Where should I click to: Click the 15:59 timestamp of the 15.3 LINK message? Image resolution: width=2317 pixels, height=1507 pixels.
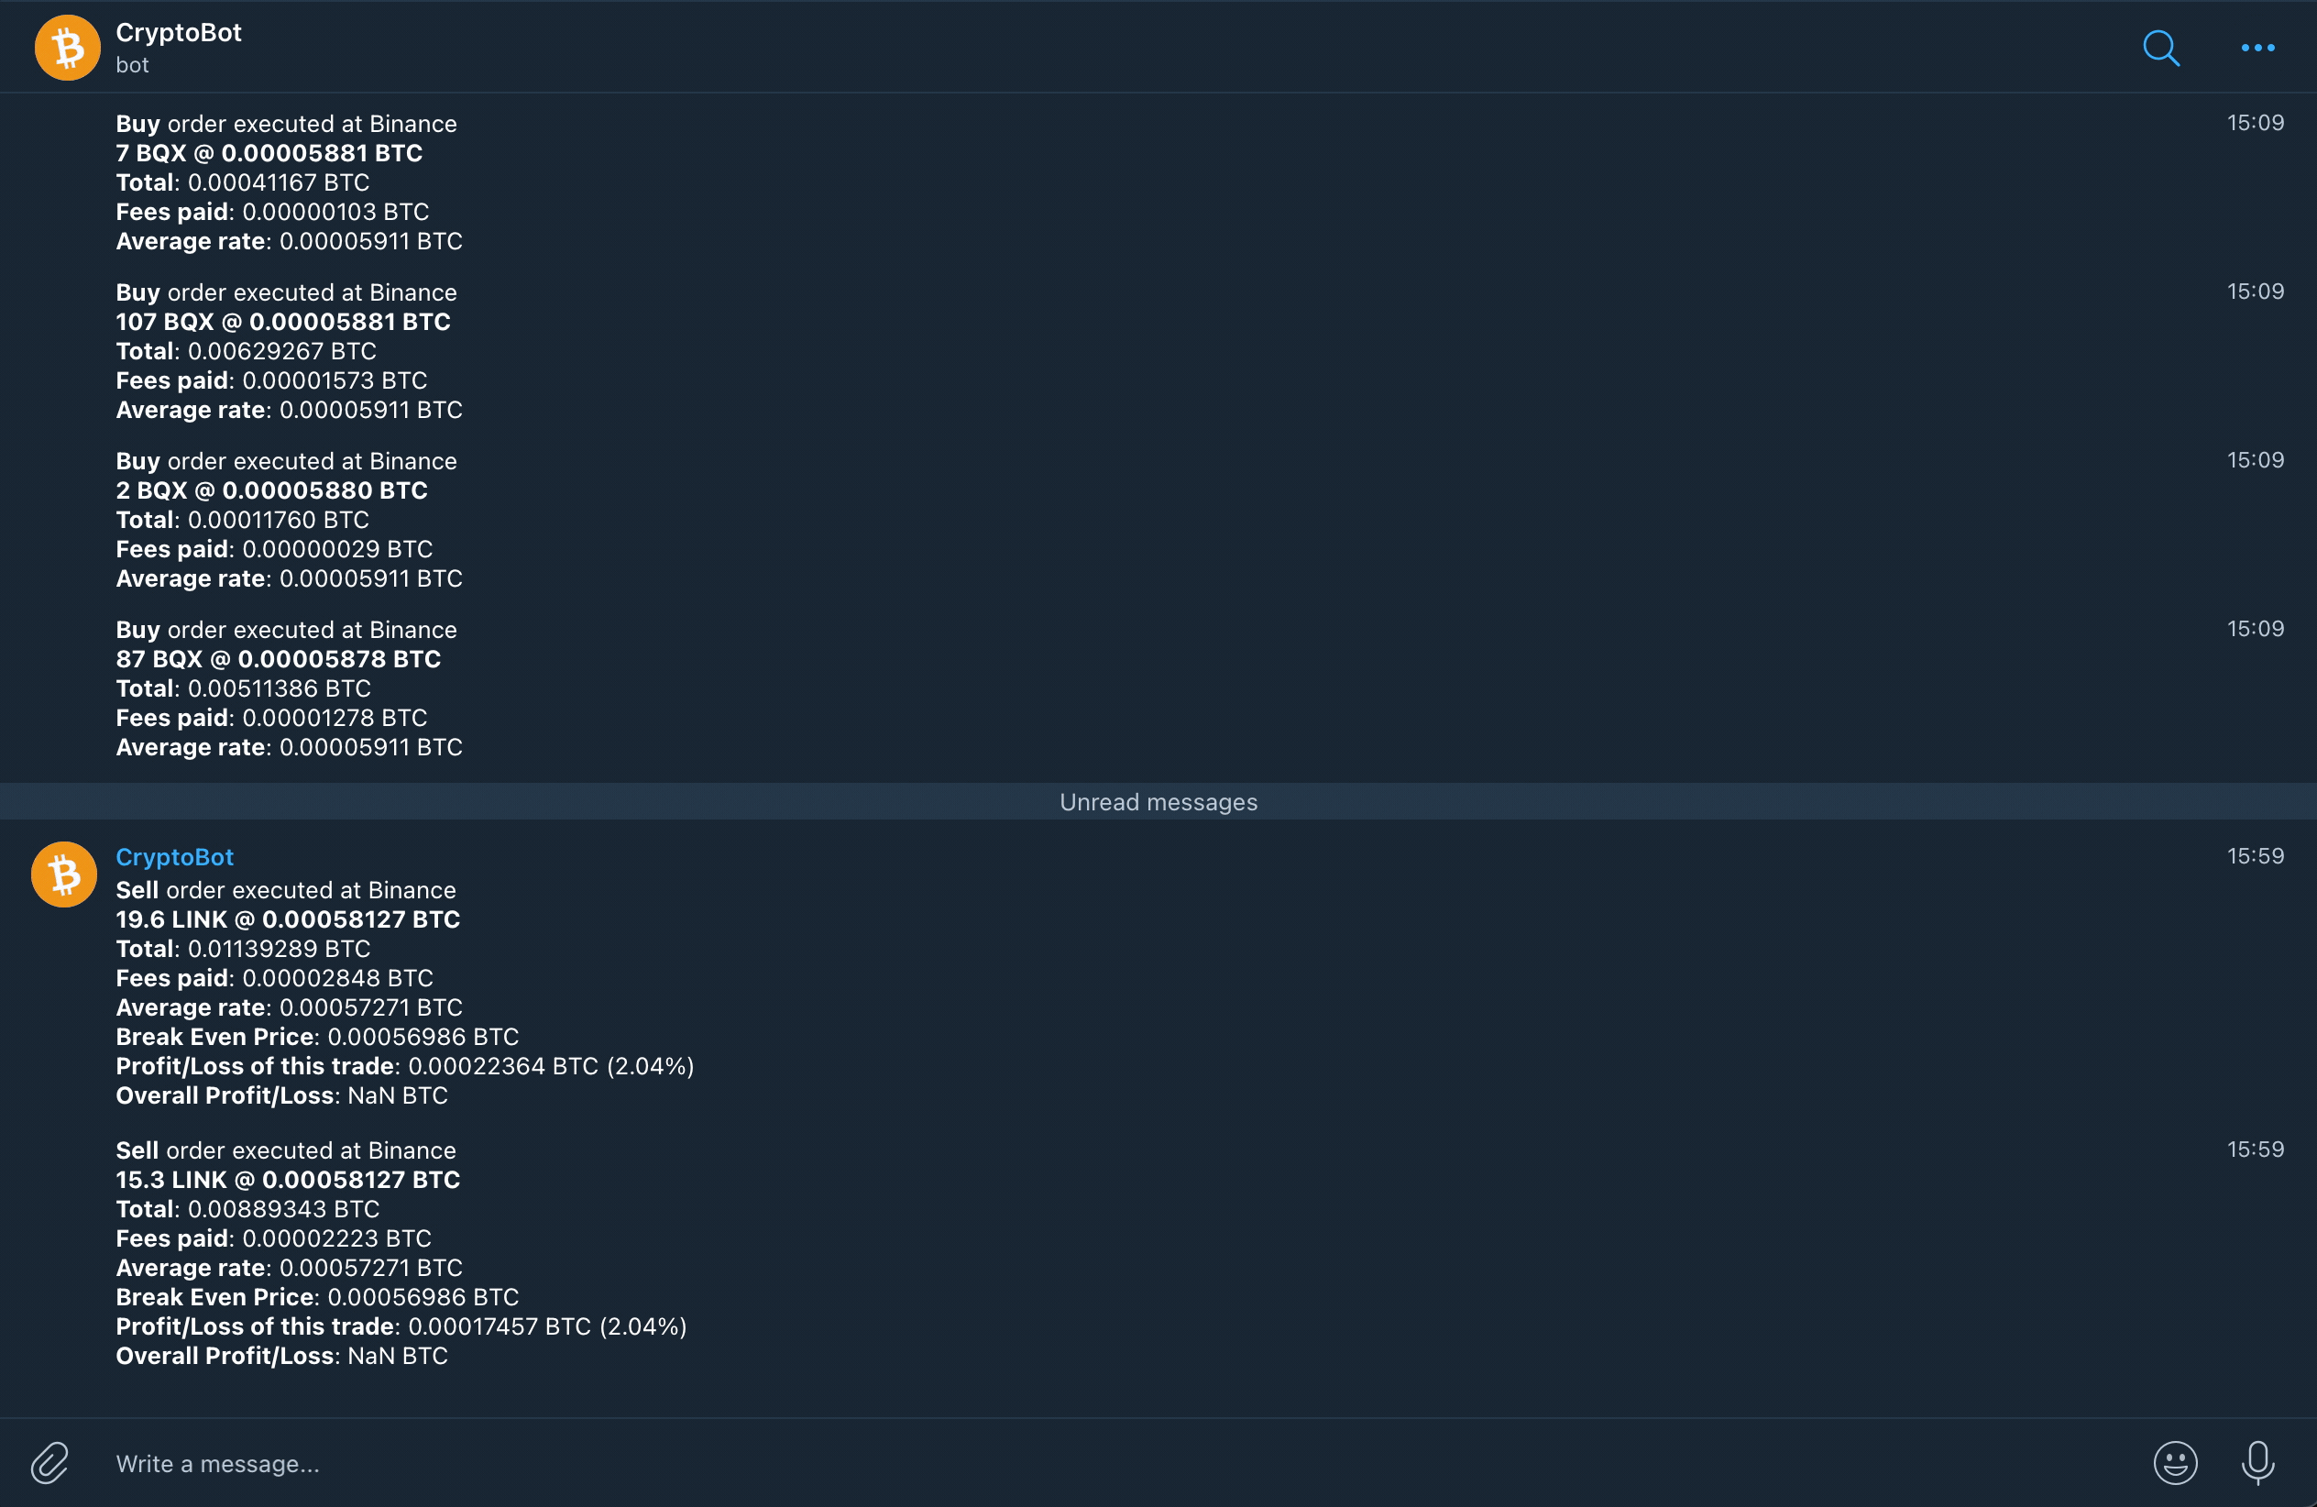2255,1149
